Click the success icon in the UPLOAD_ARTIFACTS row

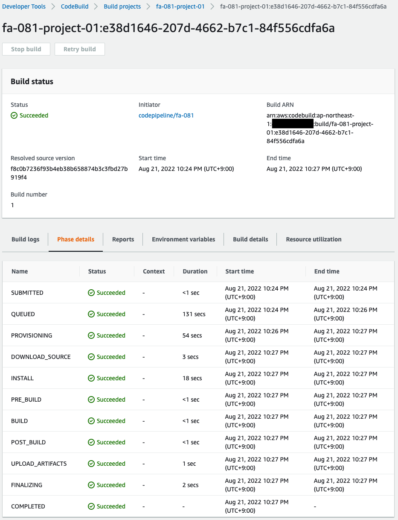point(91,464)
